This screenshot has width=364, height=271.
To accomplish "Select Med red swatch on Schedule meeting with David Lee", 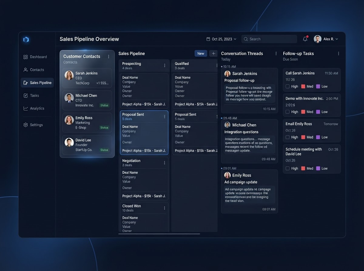I will pos(303,168).
